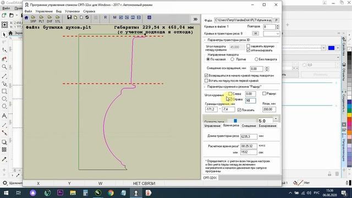
Task: Click the 'Справа' angle input field
Action: coord(251,100)
